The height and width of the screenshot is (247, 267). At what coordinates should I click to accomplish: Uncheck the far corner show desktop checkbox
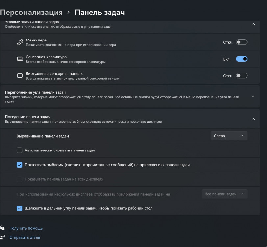coord(19,208)
